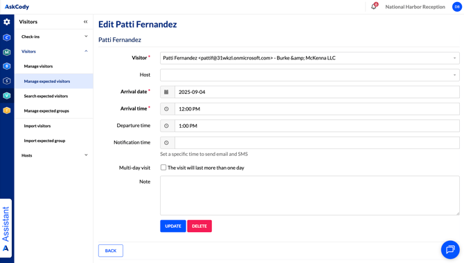Open the notifications bell icon
The width and height of the screenshot is (464, 263).
(x=374, y=6)
